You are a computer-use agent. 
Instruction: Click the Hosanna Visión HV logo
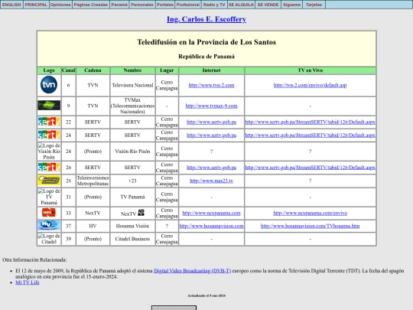(x=49, y=226)
